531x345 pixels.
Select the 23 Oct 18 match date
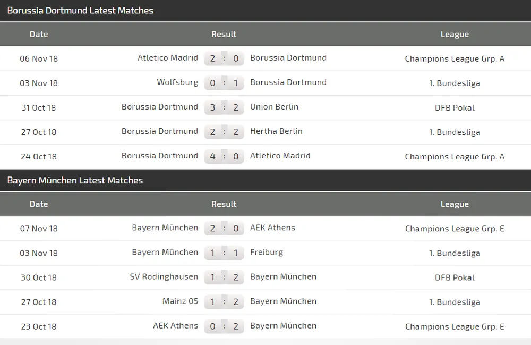(x=39, y=326)
